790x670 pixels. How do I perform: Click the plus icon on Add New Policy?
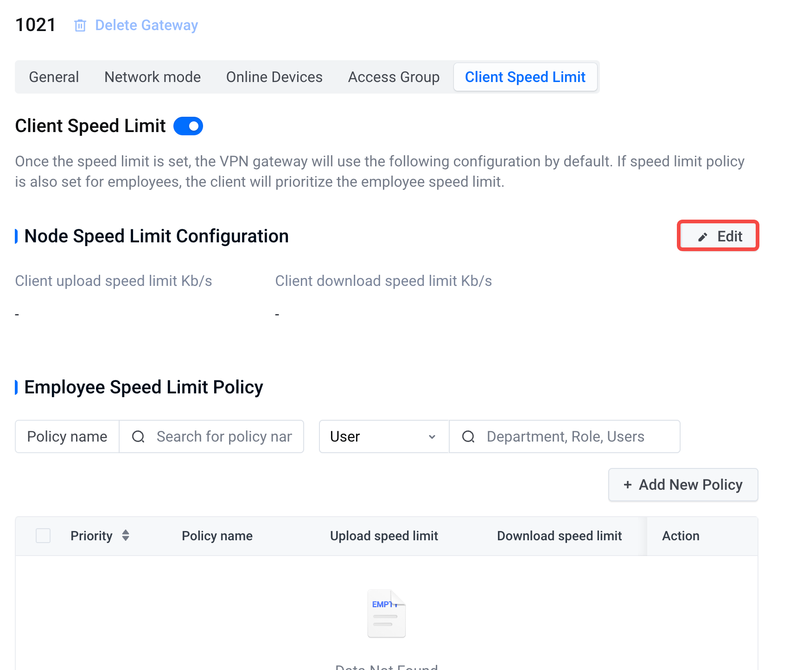628,485
